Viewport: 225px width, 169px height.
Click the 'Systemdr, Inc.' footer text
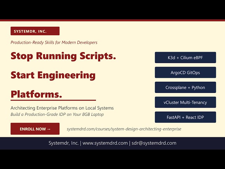(64, 143)
